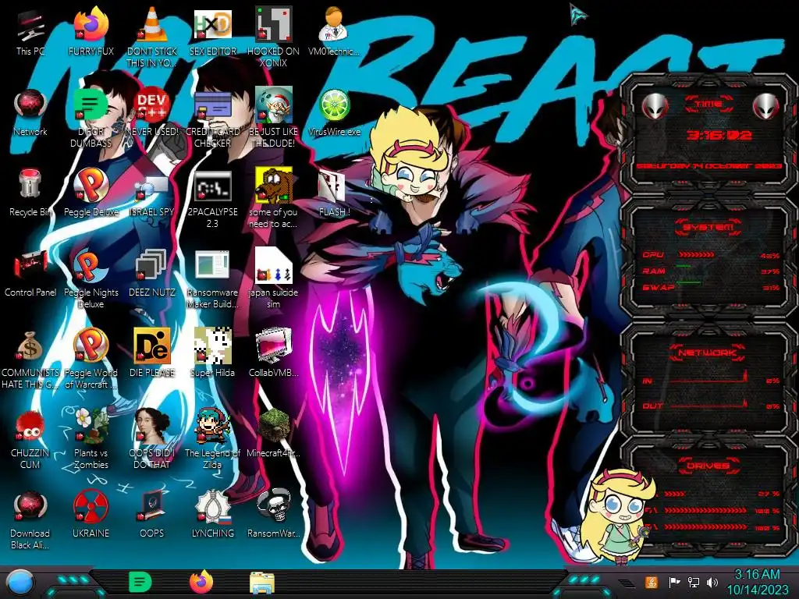Click the SYSTEM header on gadget
Viewport: 799px width, 599px height.
coord(708,227)
